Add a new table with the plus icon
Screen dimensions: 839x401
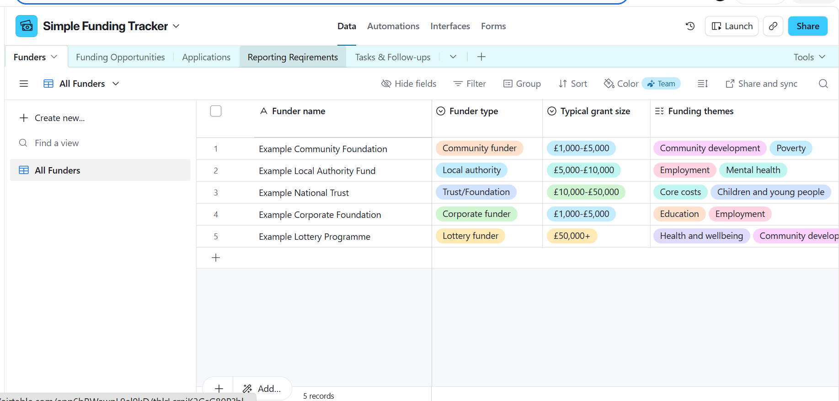[481, 57]
